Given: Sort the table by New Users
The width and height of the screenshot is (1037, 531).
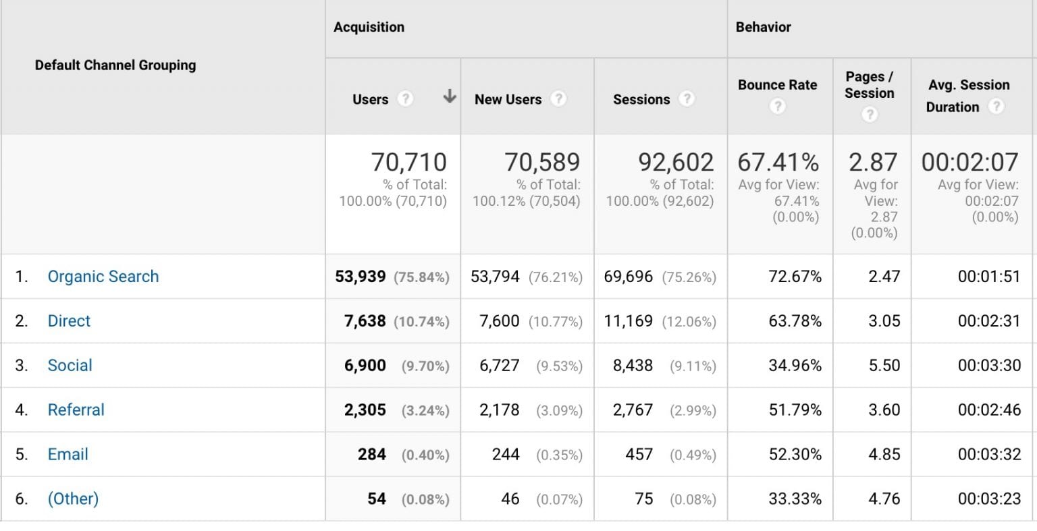Looking at the screenshot, I should (508, 99).
